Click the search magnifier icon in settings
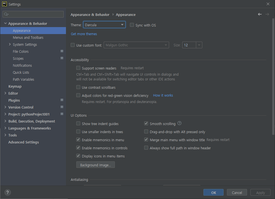Viewport: 275px width, 199px height. click(x=6, y=14)
